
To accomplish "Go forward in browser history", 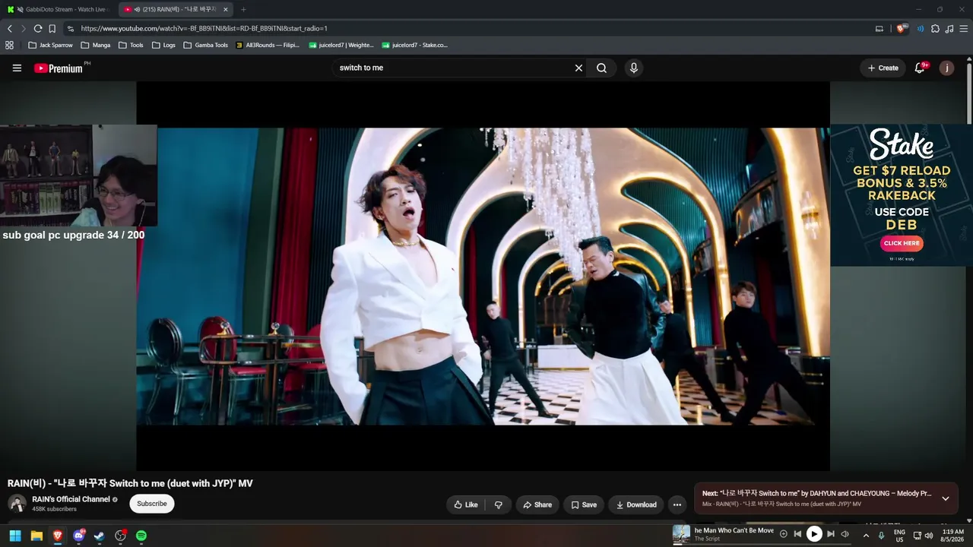I will point(24,28).
